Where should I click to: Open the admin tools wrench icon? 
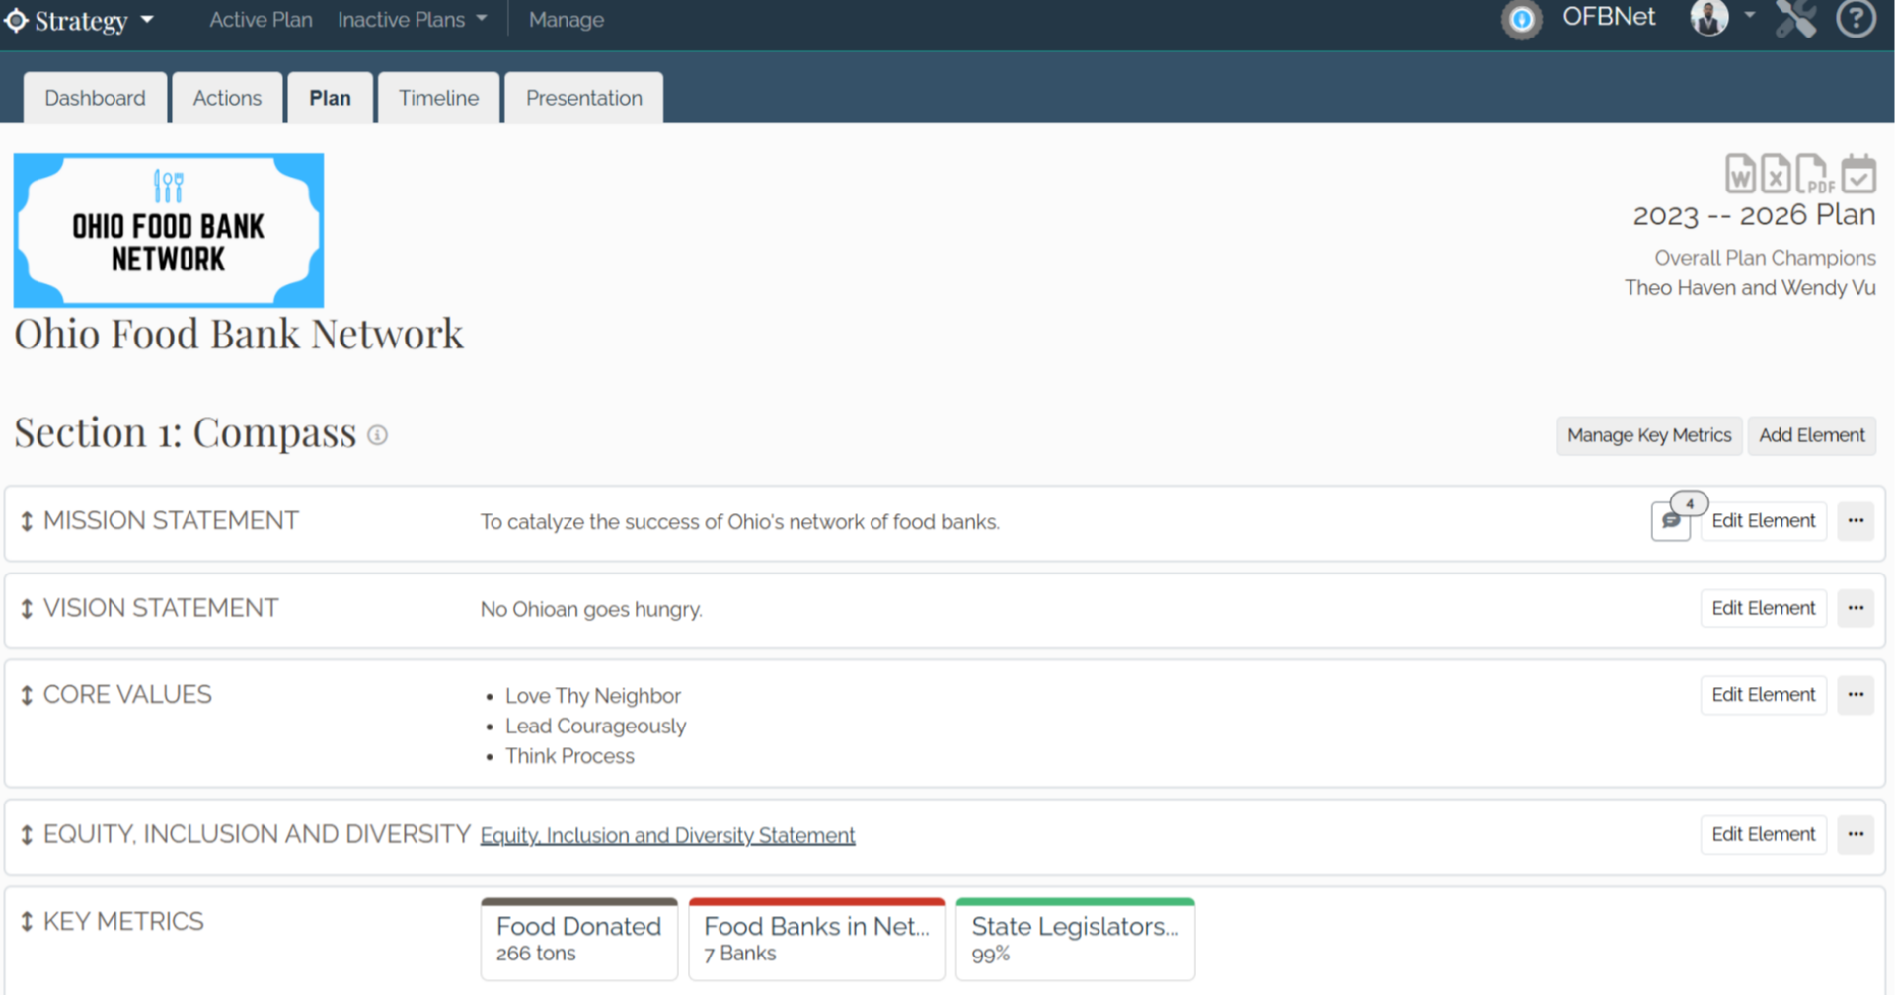click(x=1795, y=18)
